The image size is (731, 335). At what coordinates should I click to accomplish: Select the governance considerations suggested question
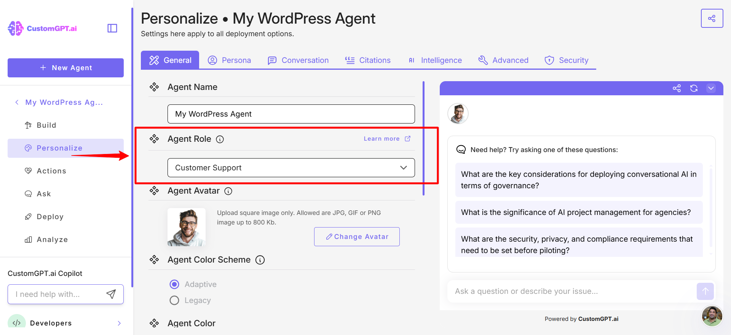click(x=579, y=180)
